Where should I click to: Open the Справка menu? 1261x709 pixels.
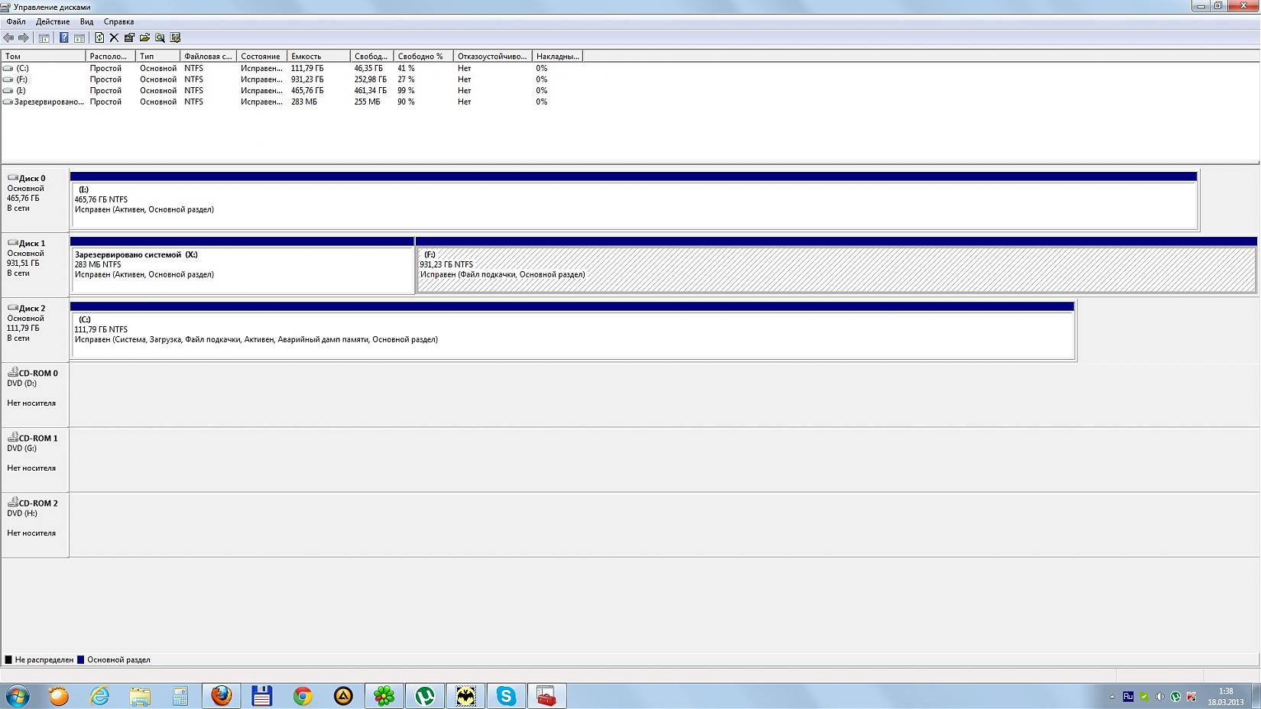pyautogui.click(x=118, y=21)
